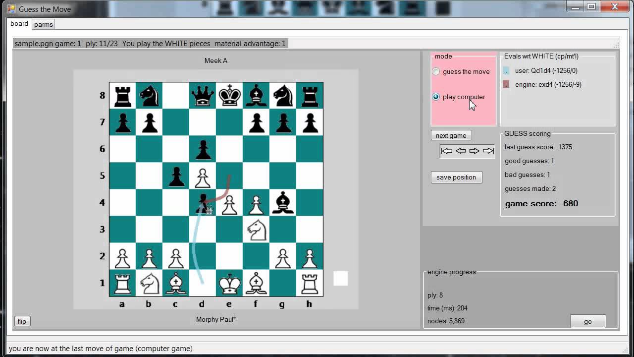Click the 'ply: 8' engine progress text
Viewport: 634px width, 357px height.
[435, 295]
